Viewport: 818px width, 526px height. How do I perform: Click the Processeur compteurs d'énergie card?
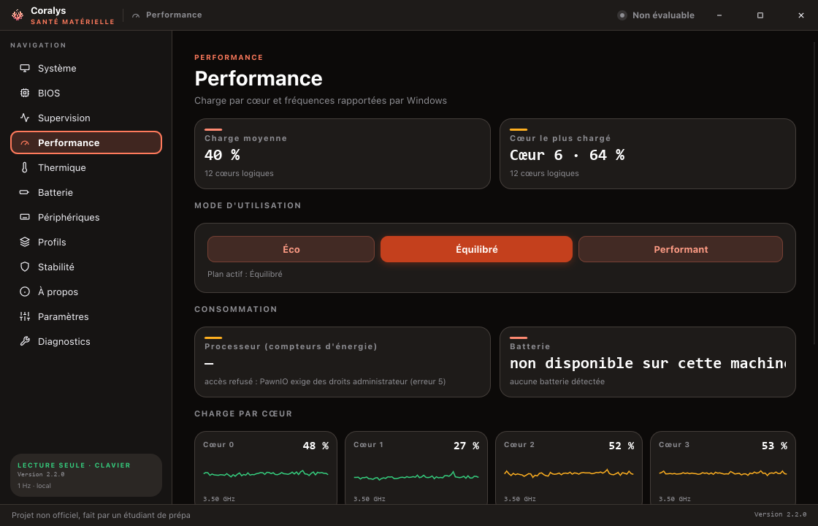tap(343, 362)
